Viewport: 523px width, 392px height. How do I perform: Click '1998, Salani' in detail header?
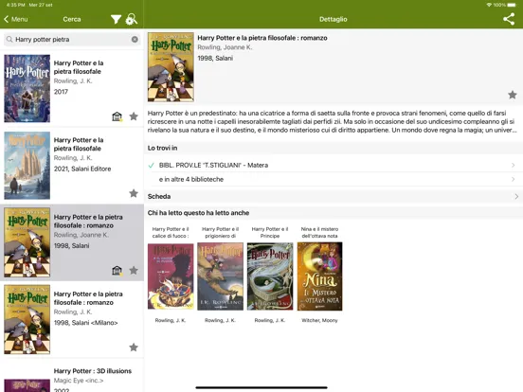[x=215, y=58]
